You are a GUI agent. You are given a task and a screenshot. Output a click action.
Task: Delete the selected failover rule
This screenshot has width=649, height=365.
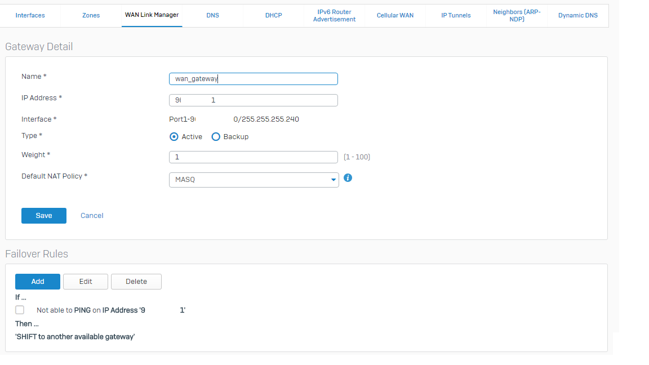pos(136,282)
